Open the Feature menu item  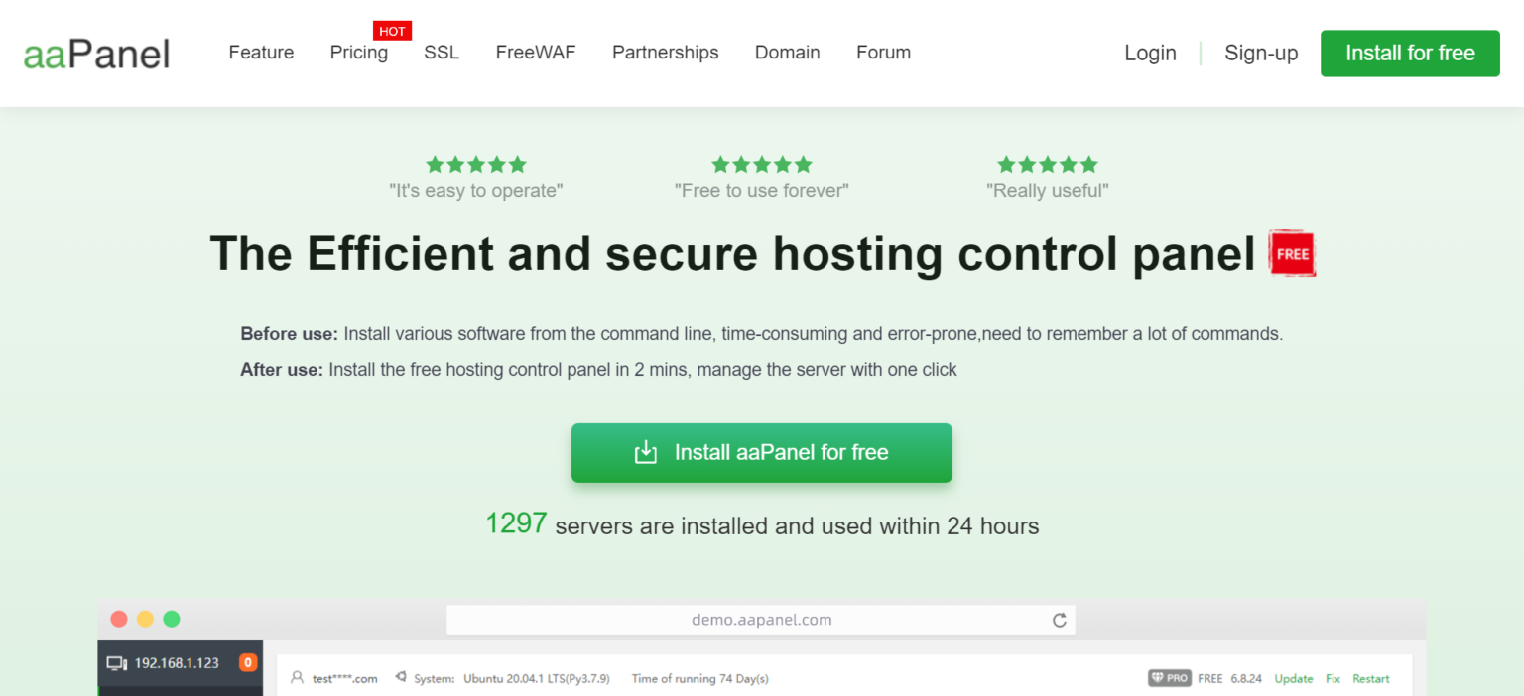[261, 53]
